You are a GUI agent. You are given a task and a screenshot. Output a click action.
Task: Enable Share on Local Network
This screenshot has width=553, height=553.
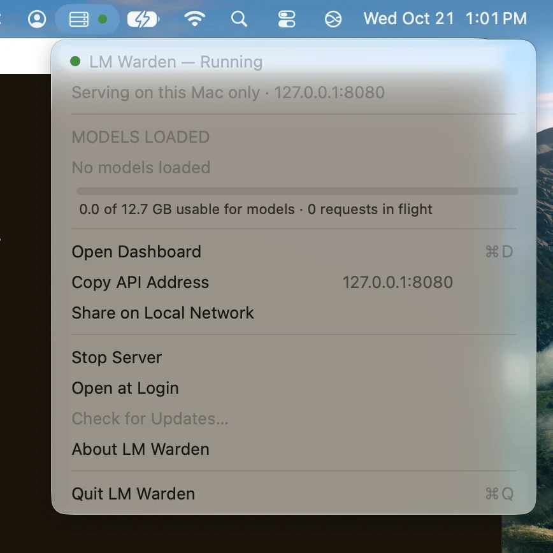click(294, 313)
